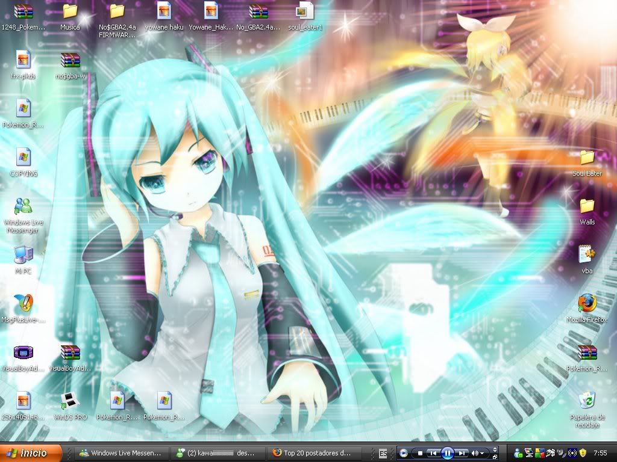Pause playback in the media player toolbar
Screen dimensions: 617x462
pos(448,453)
